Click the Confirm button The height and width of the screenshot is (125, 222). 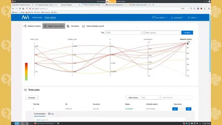187,33
